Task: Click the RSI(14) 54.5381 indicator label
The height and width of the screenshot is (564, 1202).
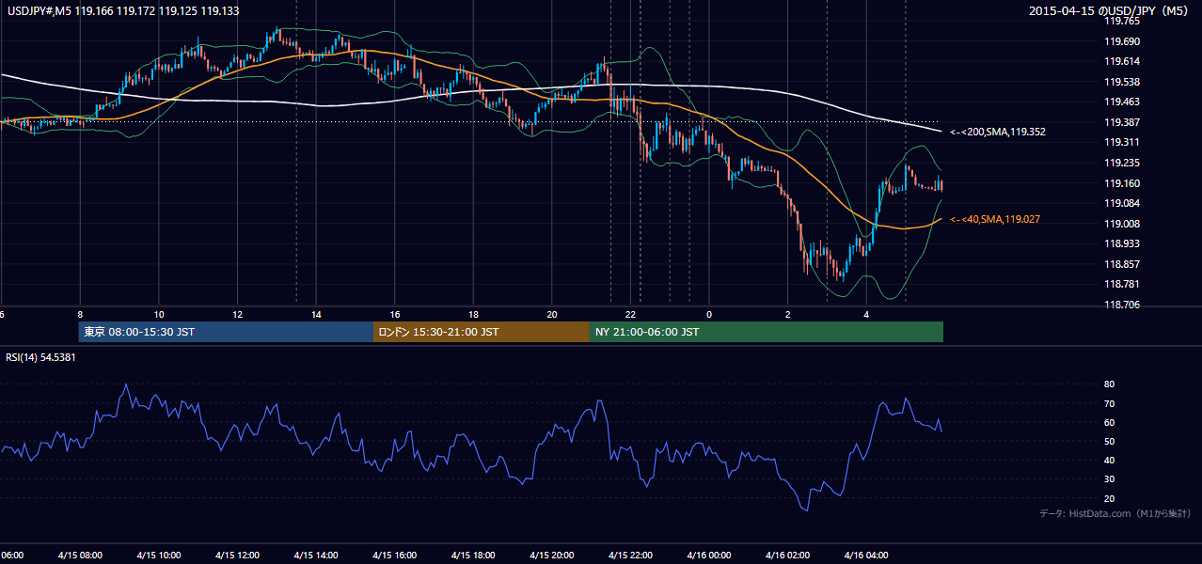Action: 41,358
